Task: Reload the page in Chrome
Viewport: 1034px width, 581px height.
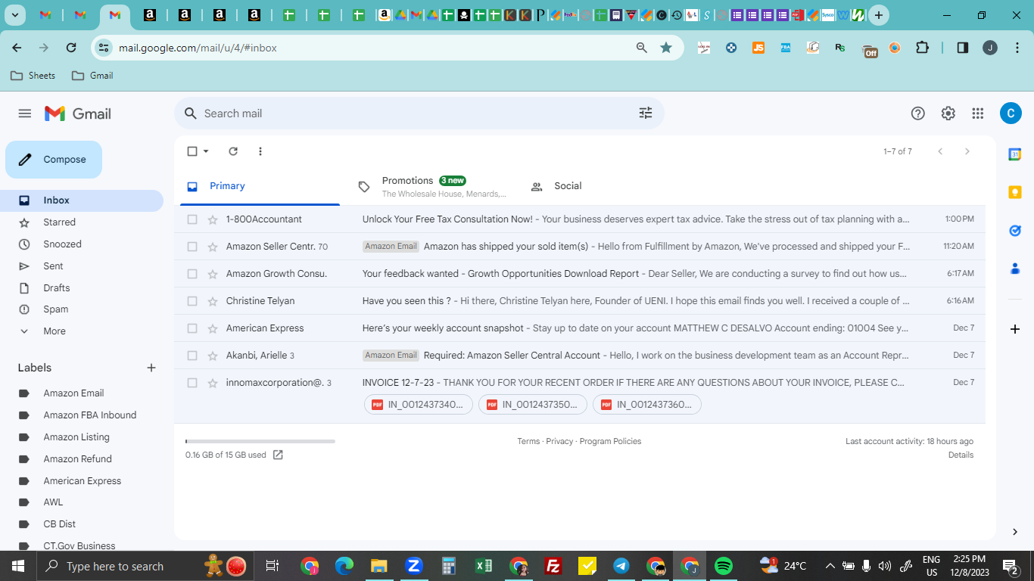Action: [x=71, y=48]
